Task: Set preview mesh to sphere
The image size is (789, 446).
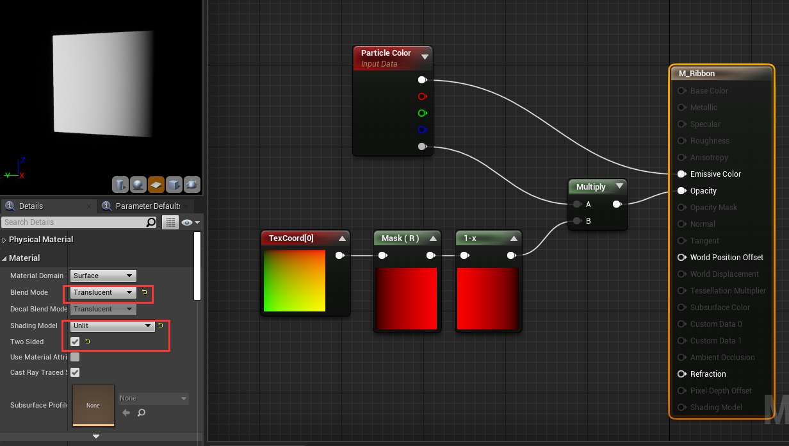Action: click(x=138, y=185)
